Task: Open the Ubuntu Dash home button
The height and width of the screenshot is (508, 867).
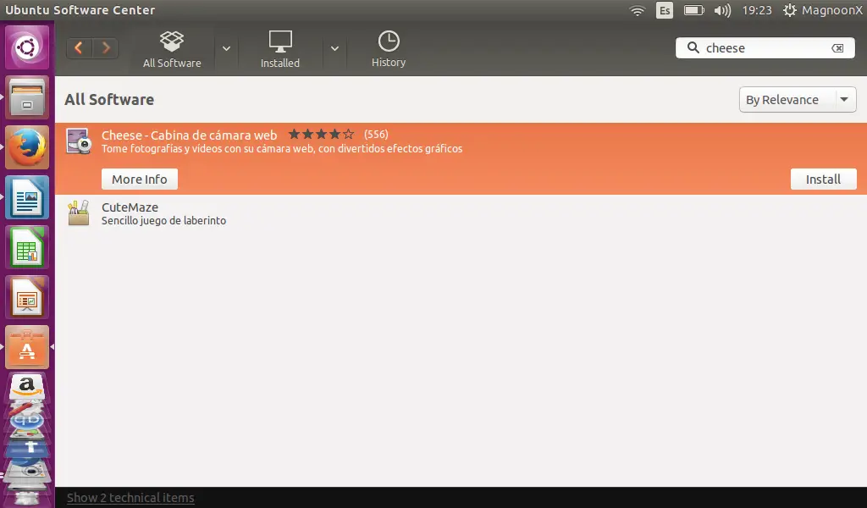Action: click(x=27, y=47)
